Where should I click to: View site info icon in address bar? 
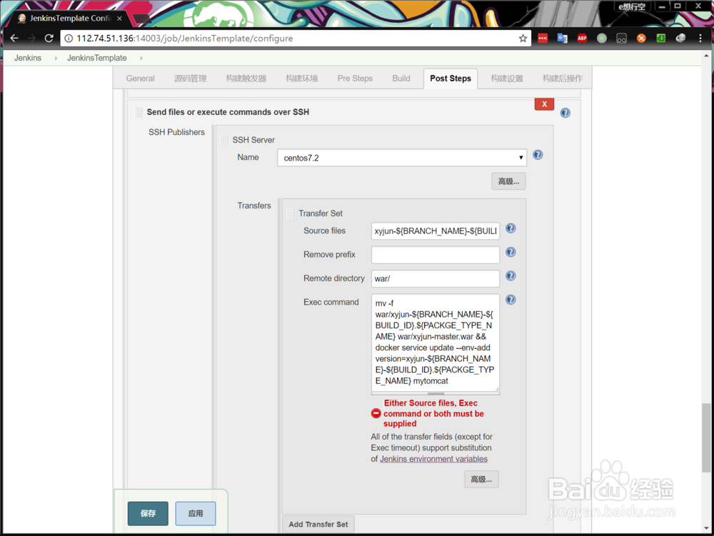coord(69,39)
